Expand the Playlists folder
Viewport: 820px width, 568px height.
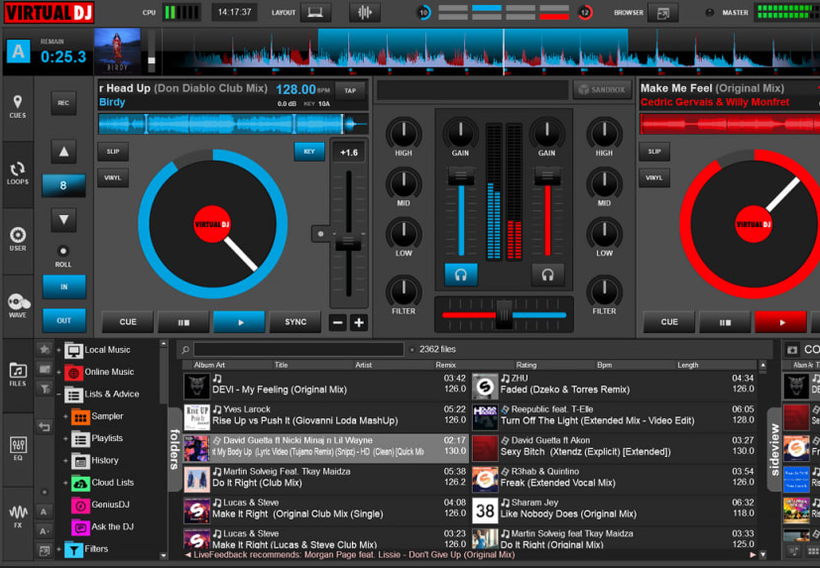[x=65, y=438]
